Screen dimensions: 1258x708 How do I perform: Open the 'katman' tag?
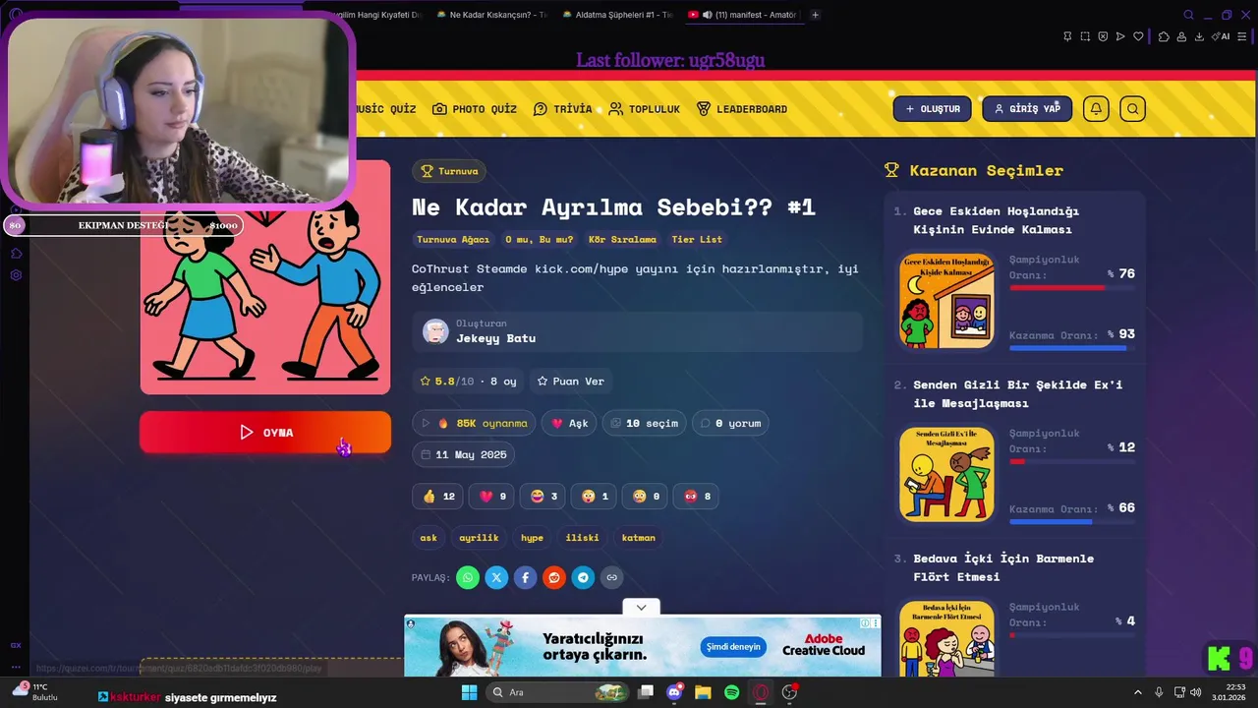pos(639,538)
